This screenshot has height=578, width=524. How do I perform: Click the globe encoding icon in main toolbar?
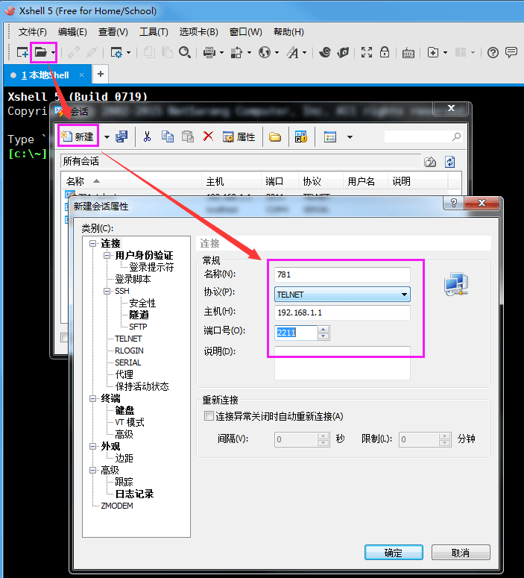[265, 53]
